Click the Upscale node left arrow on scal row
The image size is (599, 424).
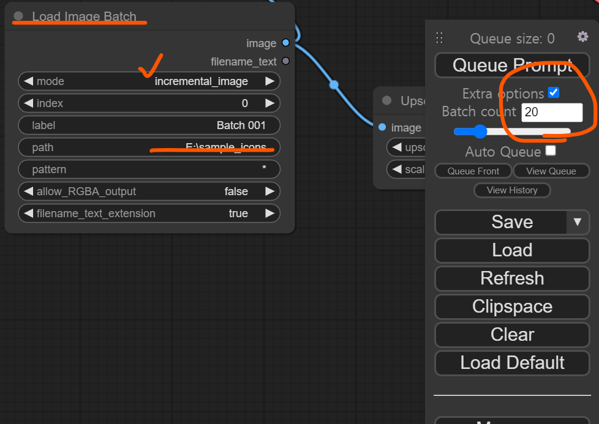(x=397, y=169)
